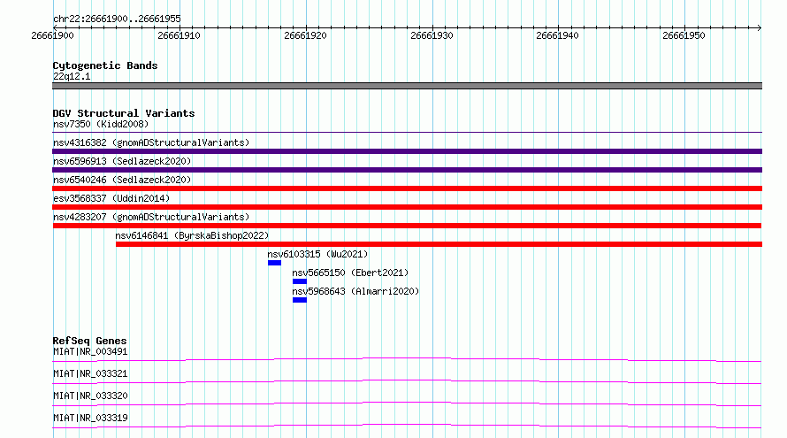The image size is (787, 438).
Task: Open variant nsv4316382 (gnomADStructuralVariants) label
Action: click(x=151, y=142)
